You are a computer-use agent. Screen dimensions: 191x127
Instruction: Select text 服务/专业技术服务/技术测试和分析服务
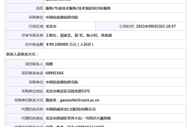point(78,8)
